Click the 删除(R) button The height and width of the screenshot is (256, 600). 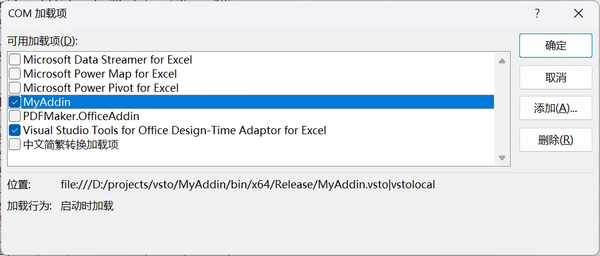pyautogui.click(x=555, y=140)
